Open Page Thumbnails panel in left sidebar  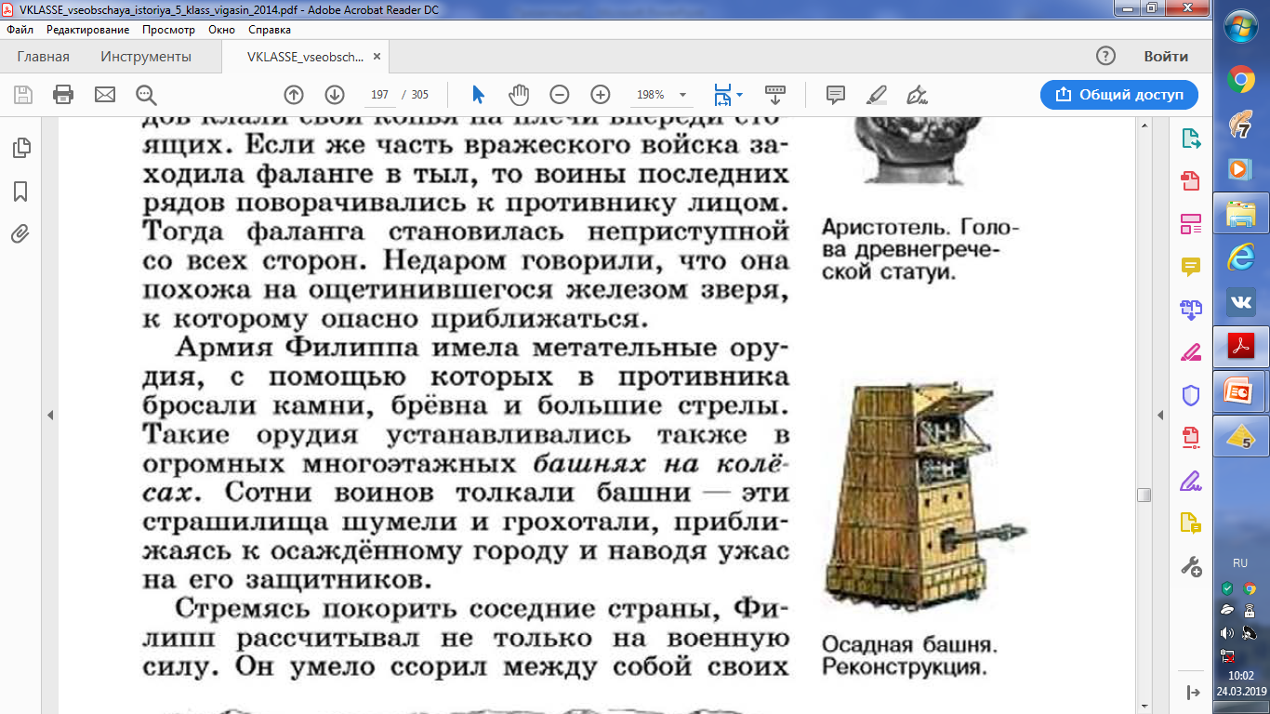point(20,148)
